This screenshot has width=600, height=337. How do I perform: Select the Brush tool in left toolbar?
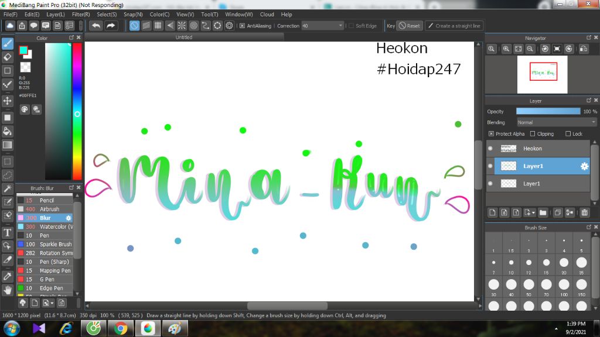pyautogui.click(x=7, y=43)
